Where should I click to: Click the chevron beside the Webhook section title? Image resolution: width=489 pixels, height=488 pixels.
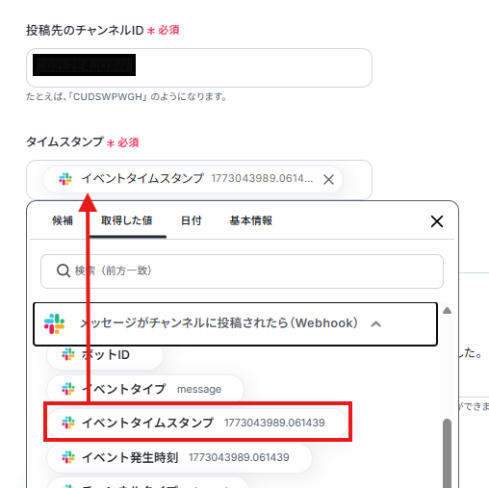tap(376, 324)
